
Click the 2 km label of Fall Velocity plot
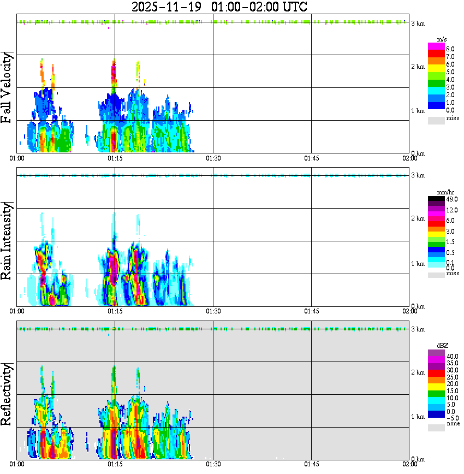[x=418, y=67]
